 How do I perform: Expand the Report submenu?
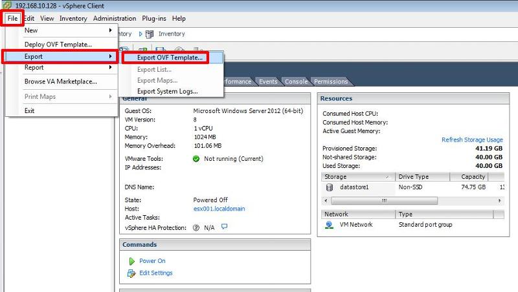pyautogui.click(x=62, y=67)
